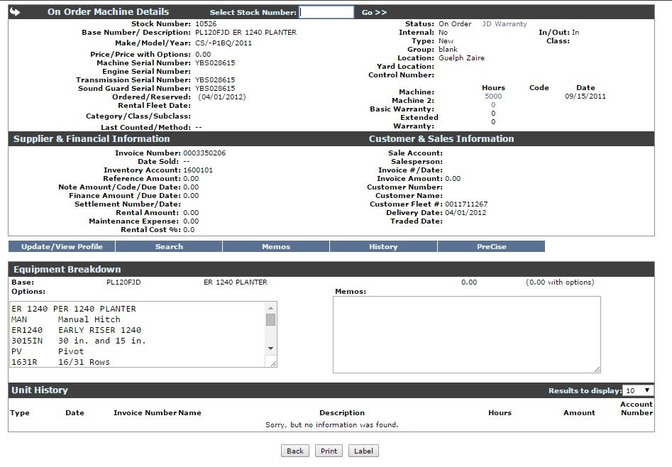Click the Options list scrollbar thumb
Viewport: 672px width, 467px height.
[x=270, y=320]
